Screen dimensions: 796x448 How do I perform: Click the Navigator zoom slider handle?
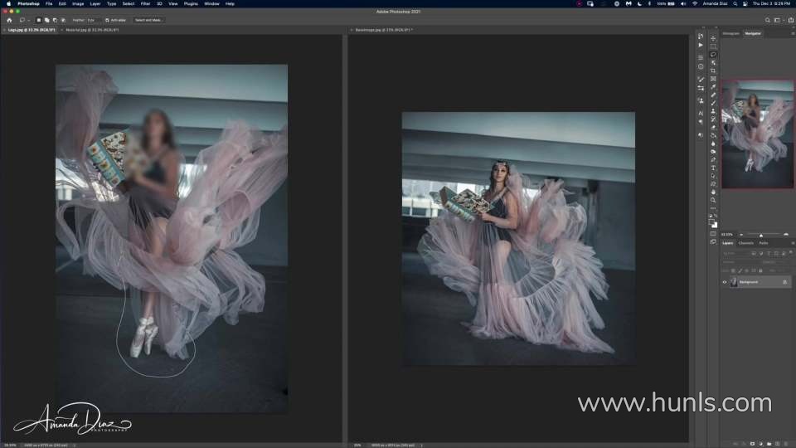[761, 235]
